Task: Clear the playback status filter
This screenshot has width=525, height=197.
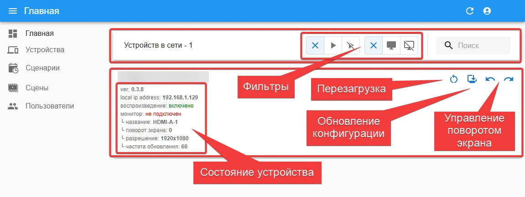Action: click(x=315, y=45)
